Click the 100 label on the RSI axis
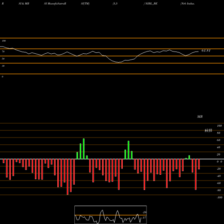This screenshot has width=224, height=224. [x=4, y=41]
